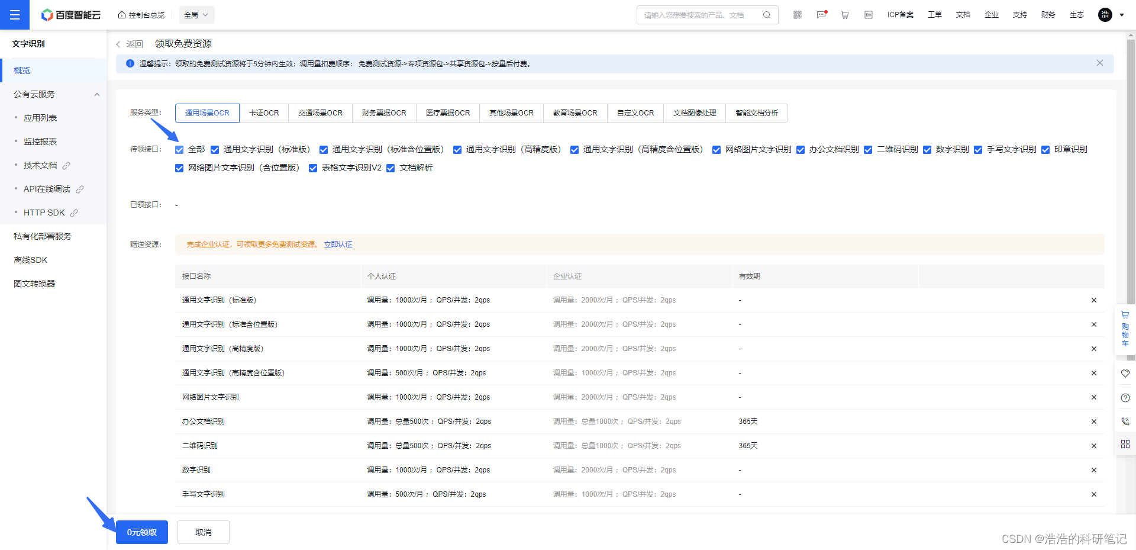Uncheck 二维码识别 checkbox
Image resolution: width=1136 pixels, height=550 pixels.
(868, 150)
